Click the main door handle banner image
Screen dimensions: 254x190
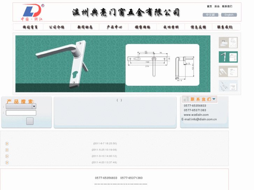(x=113, y=64)
